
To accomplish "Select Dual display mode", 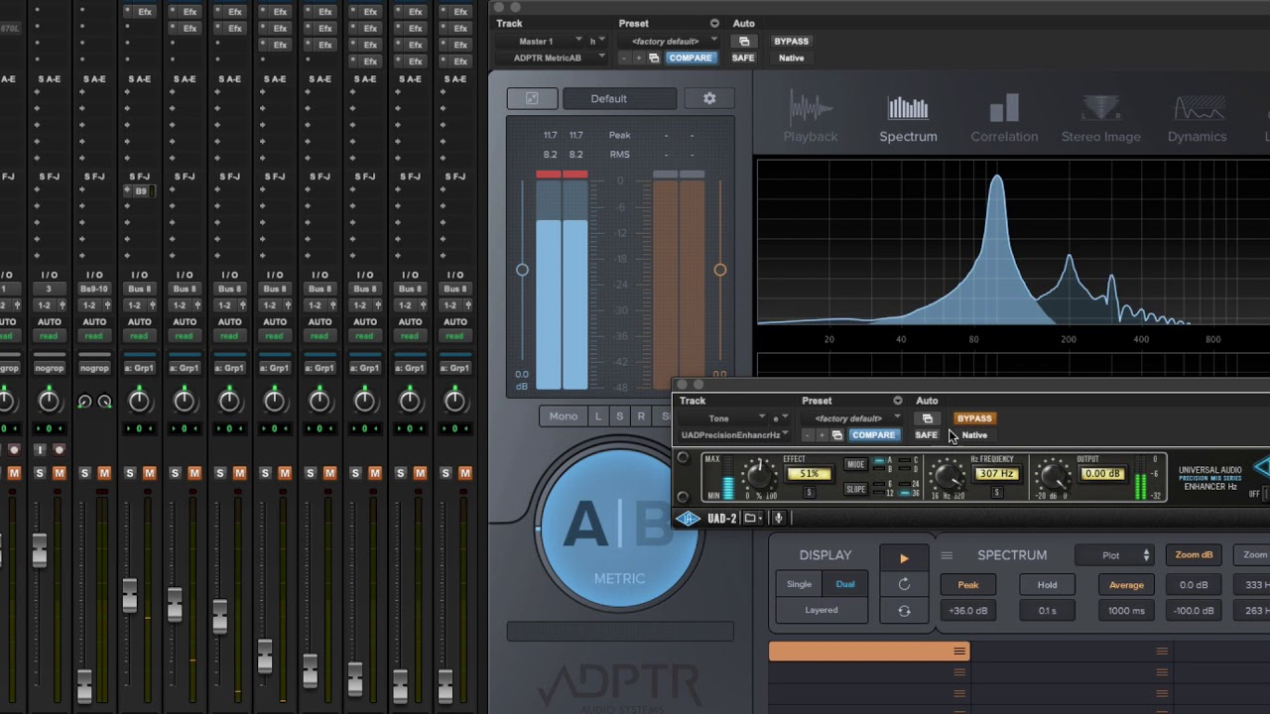I will pos(845,585).
